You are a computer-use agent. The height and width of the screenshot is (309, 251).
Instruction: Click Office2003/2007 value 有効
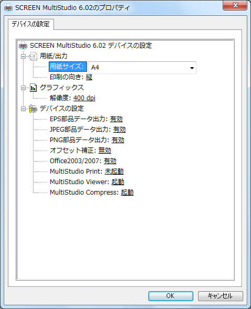tap(110, 161)
